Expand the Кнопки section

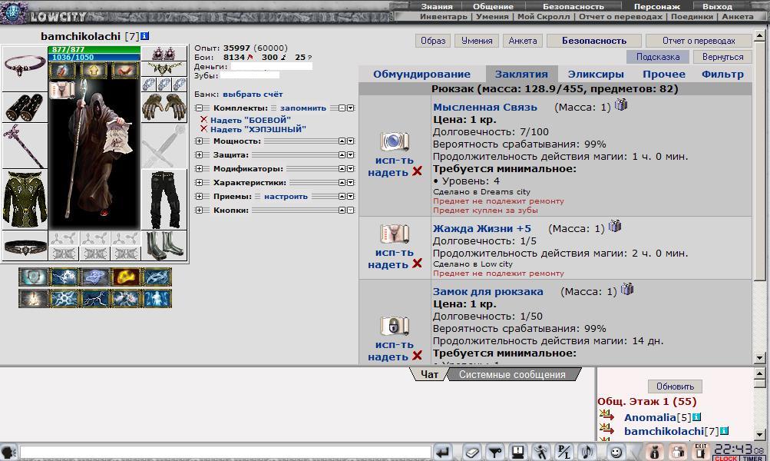tap(199, 210)
